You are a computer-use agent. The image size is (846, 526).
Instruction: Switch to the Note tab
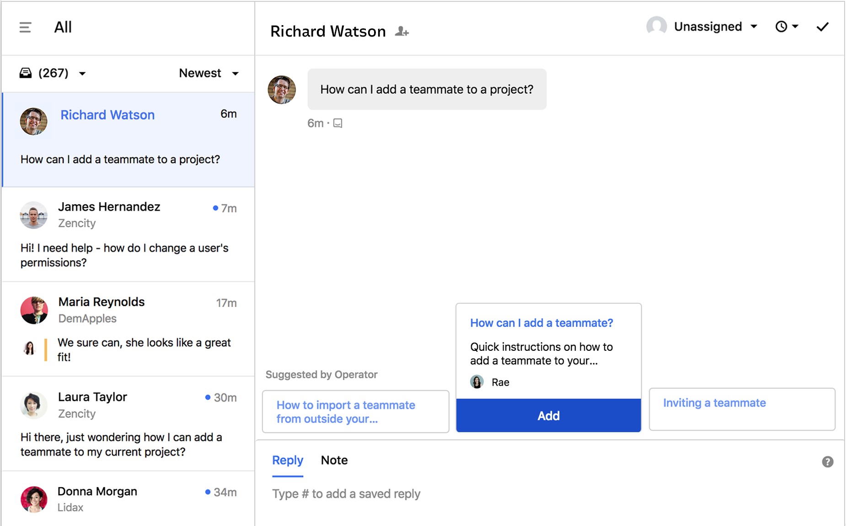(334, 460)
